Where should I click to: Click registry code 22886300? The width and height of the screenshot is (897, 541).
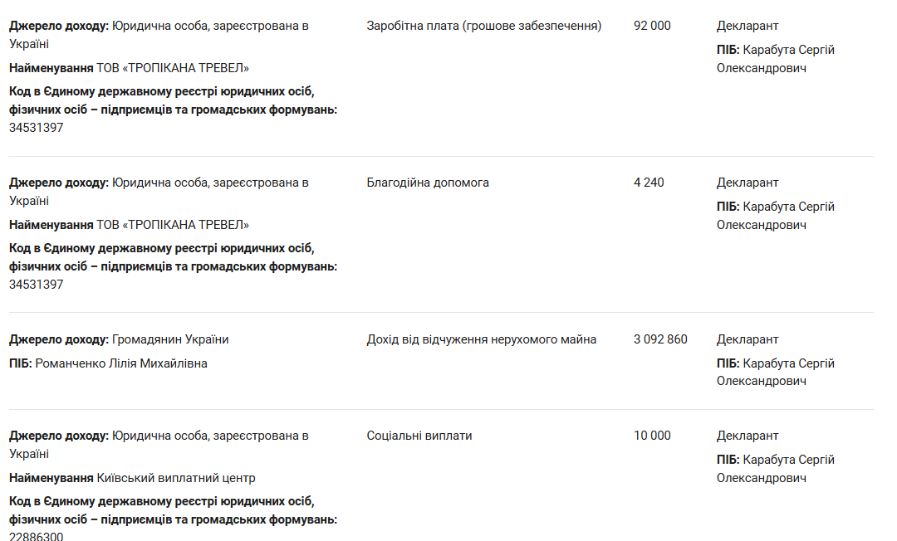point(37,536)
